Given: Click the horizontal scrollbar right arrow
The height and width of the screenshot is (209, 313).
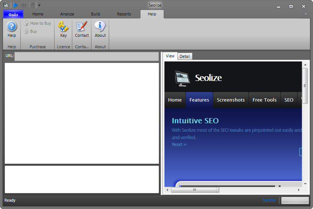Looking at the screenshot, I should [299, 190].
